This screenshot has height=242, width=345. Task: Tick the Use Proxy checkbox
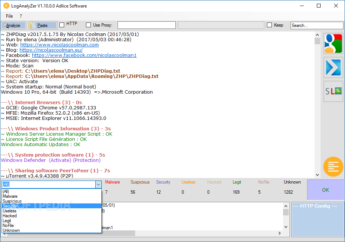coord(89,25)
